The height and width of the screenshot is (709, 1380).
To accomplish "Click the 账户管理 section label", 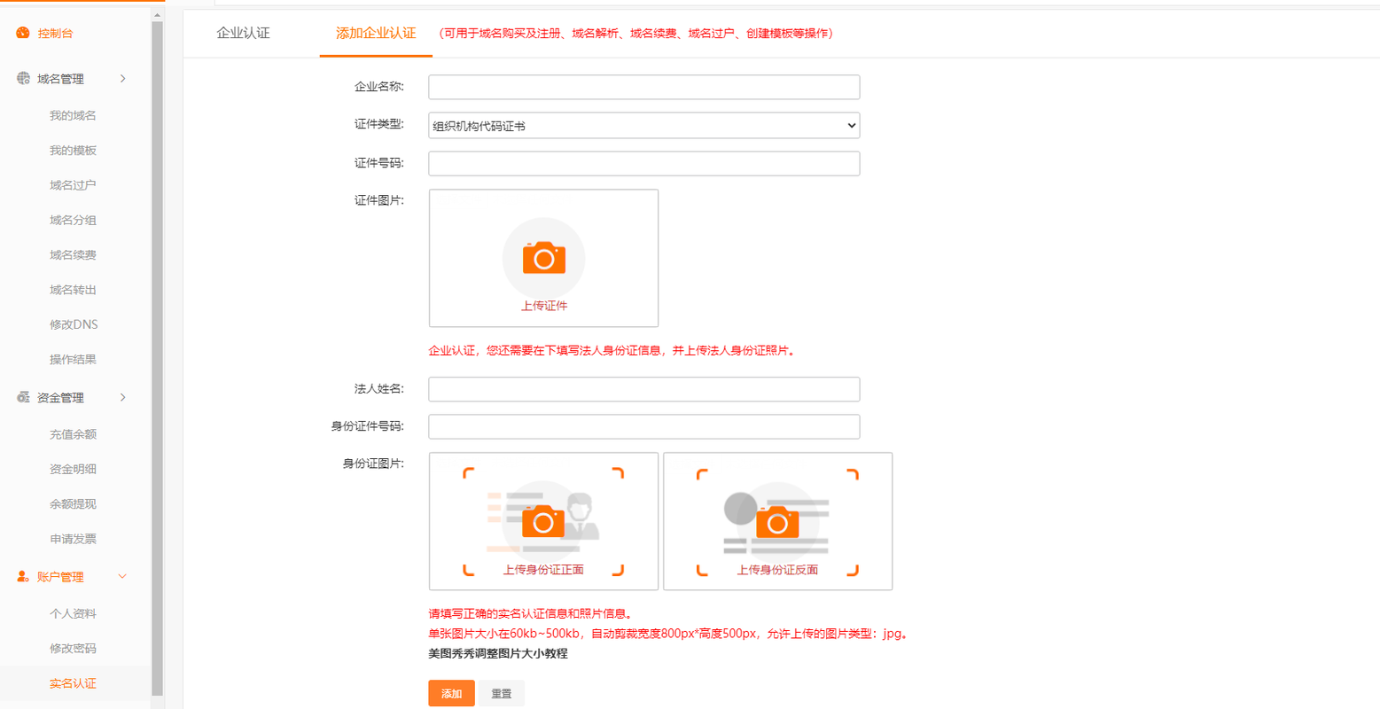I will (60, 576).
